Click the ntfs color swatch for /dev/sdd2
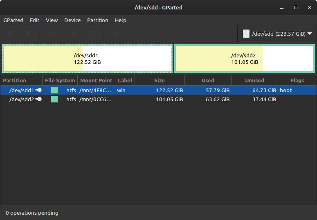 pos(54,99)
